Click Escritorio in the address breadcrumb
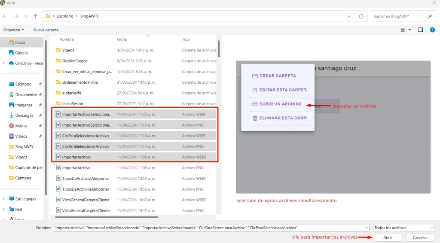The height and width of the screenshot is (243, 440). [65, 16]
